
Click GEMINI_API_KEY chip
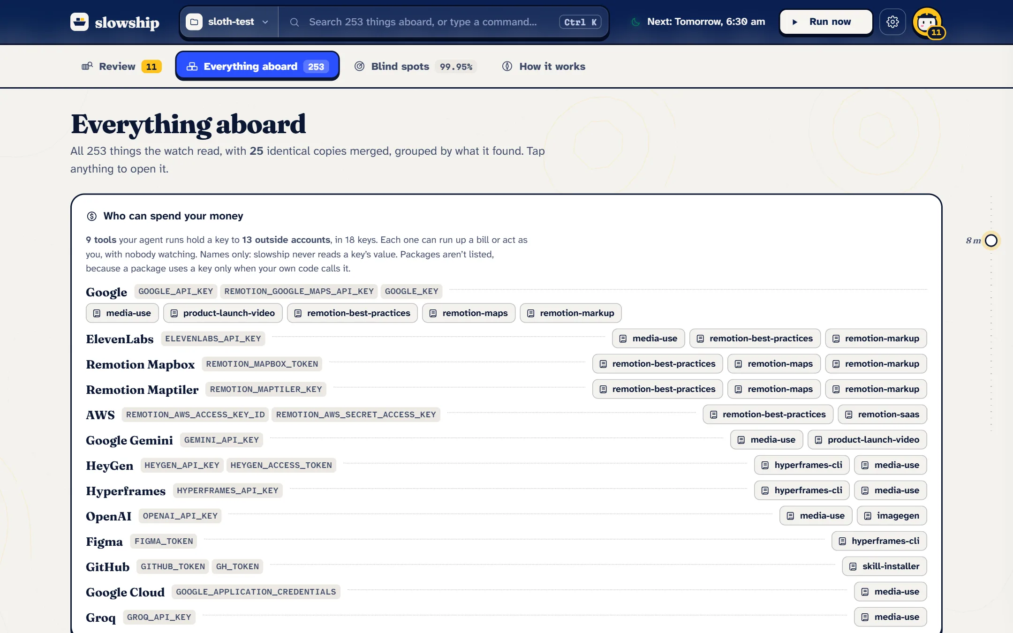[221, 440]
